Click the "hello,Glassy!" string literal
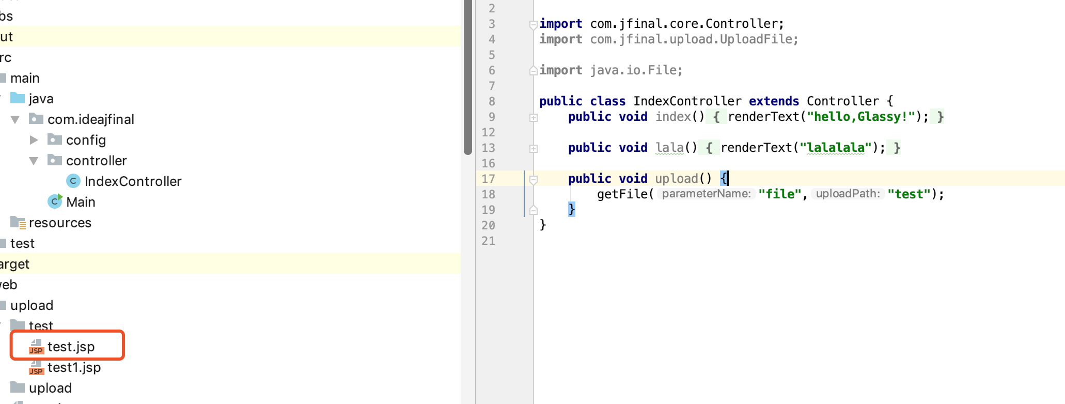Image resolution: width=1065 pixels, height=404 pixels. coord(861,117)
